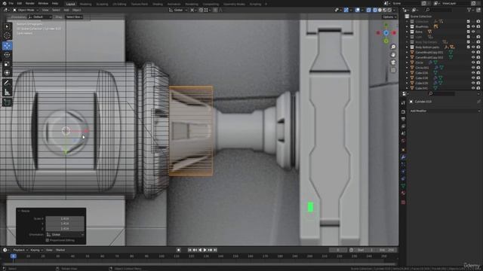
Task: Select Cube.036 in the outliner
Action: pyautogui.click(x=421, y=73)
